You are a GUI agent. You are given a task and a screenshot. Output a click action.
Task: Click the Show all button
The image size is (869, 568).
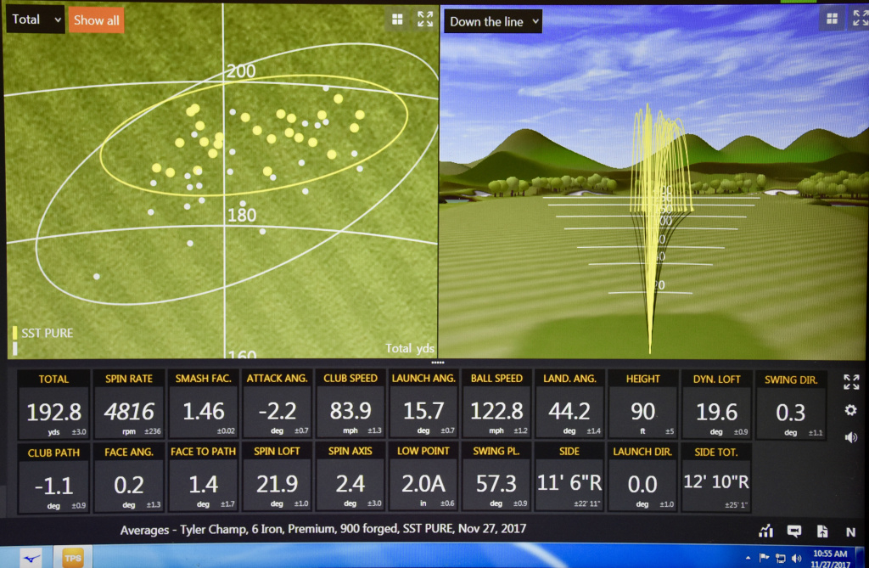click(x=96, y=20)
